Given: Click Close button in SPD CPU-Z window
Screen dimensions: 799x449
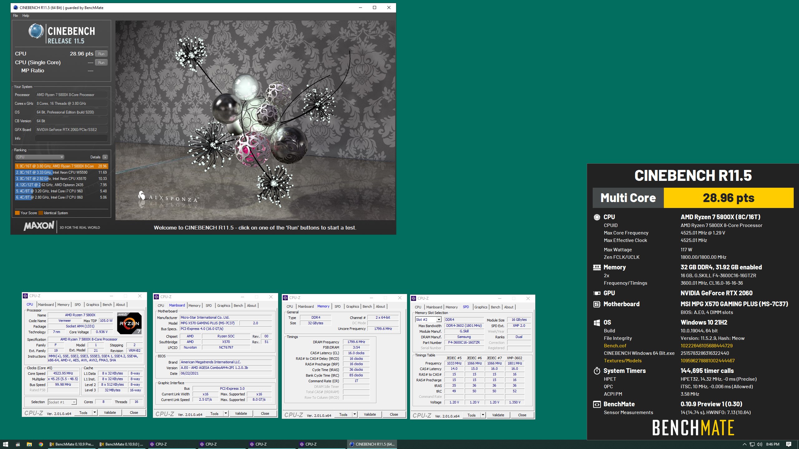Looking at the screenshot, I should [522, 415].
